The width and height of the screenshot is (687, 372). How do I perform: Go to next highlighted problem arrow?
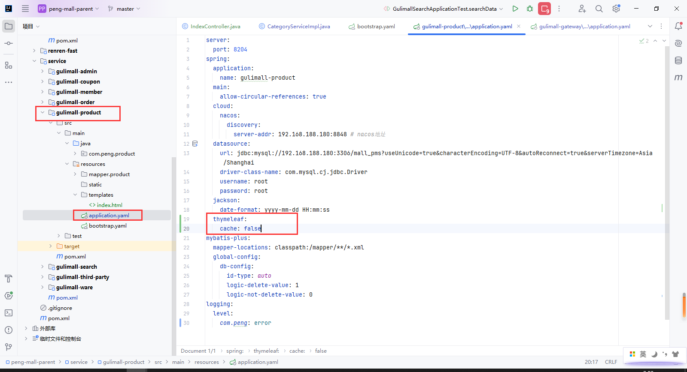664,41
